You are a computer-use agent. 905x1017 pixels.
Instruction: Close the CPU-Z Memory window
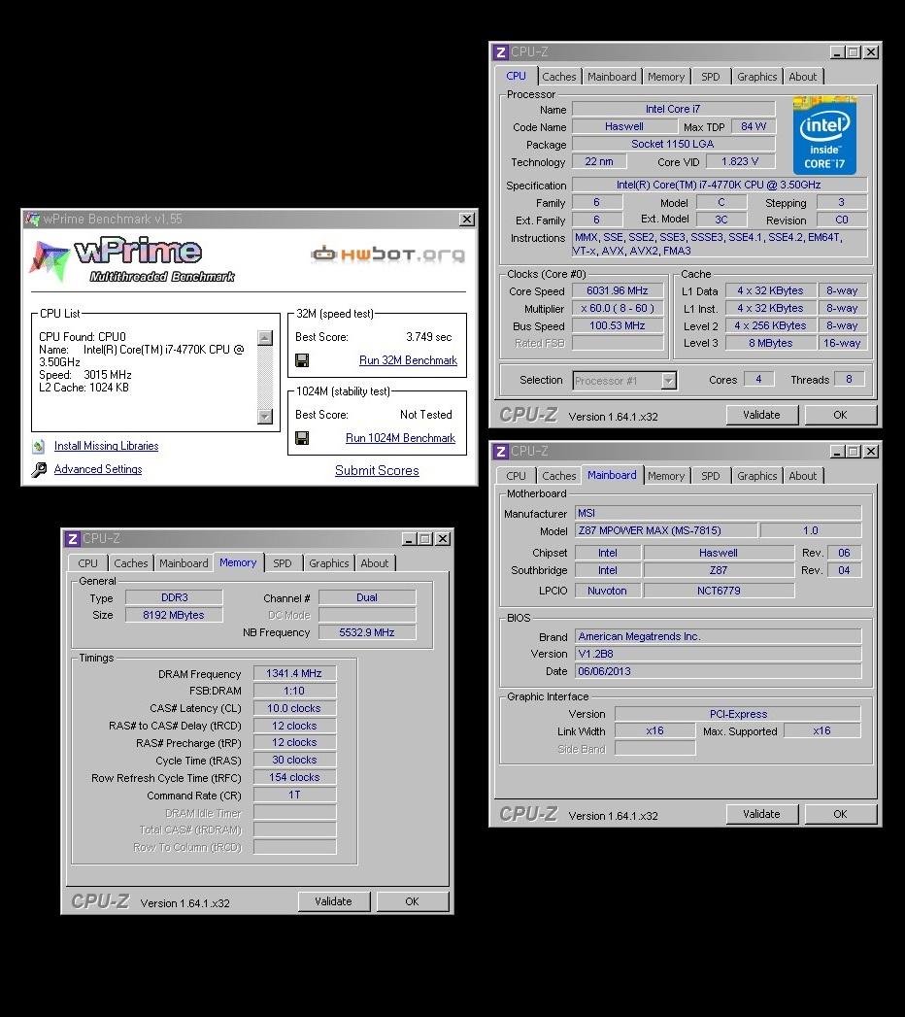[x=442, y=539]
